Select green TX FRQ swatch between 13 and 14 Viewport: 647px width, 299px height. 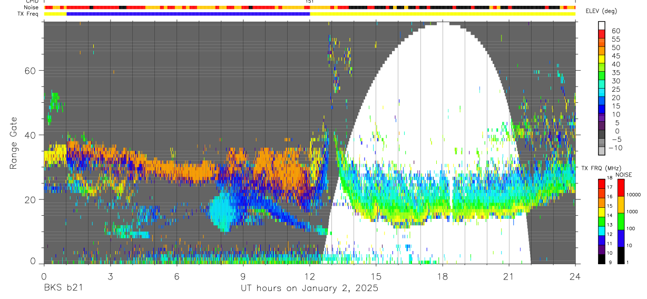pyautogui.click(x=602, y=221)
